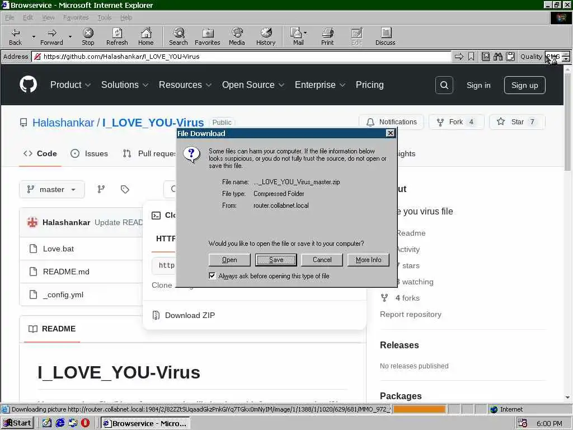This screenshot has width=573, height=430.
Task: Click the Report repository link
Action: pos(410,315)
